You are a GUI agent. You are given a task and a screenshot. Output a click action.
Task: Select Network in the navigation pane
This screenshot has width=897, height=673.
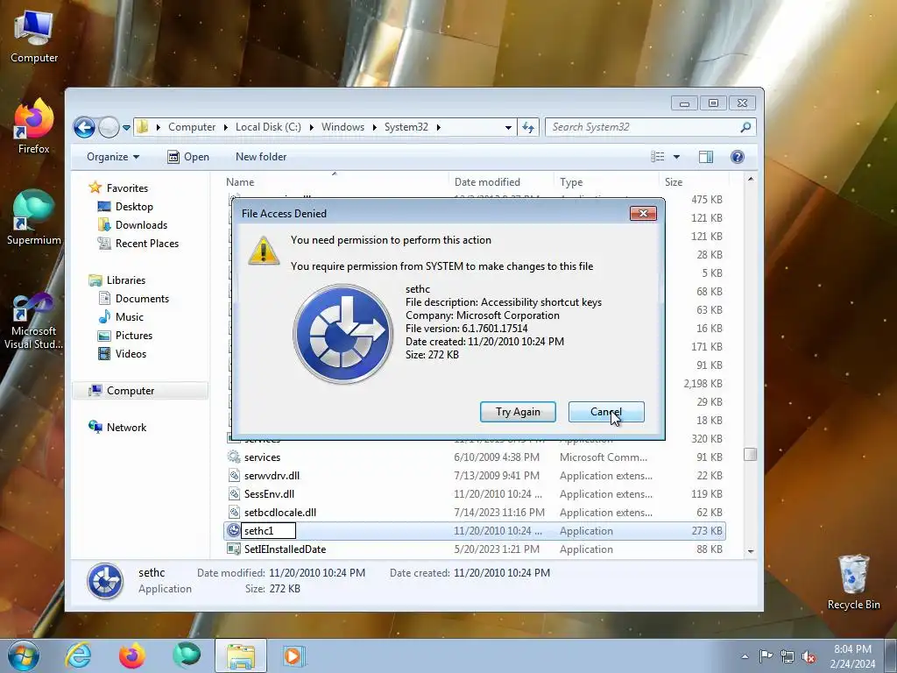tap(126, 428)
